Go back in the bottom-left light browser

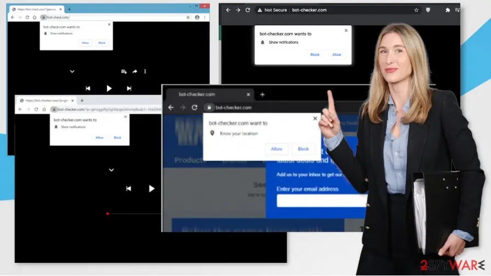(x=20, y=110)
